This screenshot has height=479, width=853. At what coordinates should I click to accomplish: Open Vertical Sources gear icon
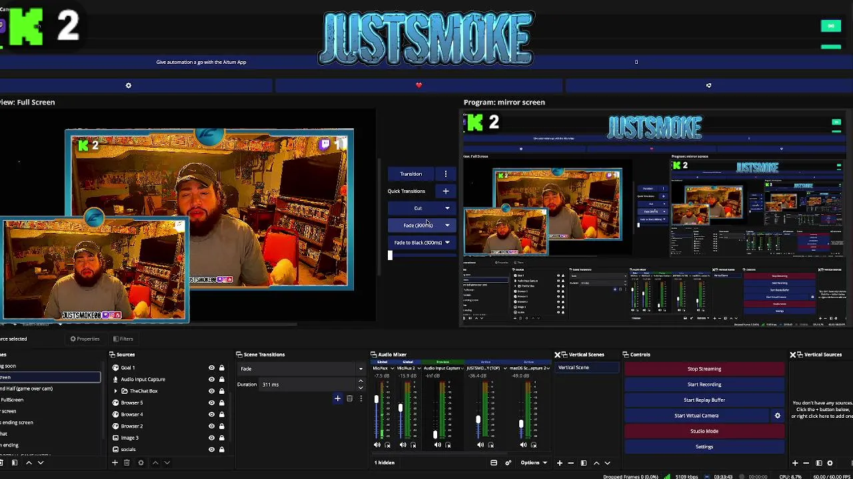[x=830, y=463]
